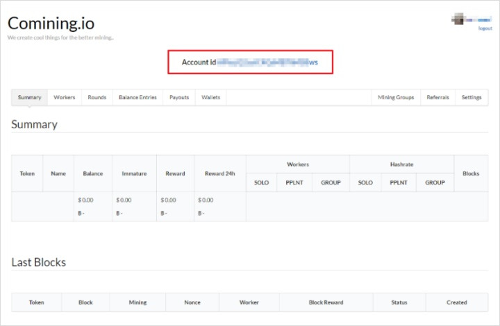Click the Worker column header in Last Blocks
500x326 pixels.
click(249, 302)
